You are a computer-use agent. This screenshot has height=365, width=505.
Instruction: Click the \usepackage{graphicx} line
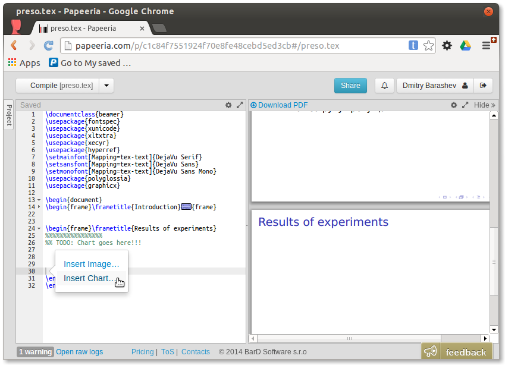click(x=83, y=185)
